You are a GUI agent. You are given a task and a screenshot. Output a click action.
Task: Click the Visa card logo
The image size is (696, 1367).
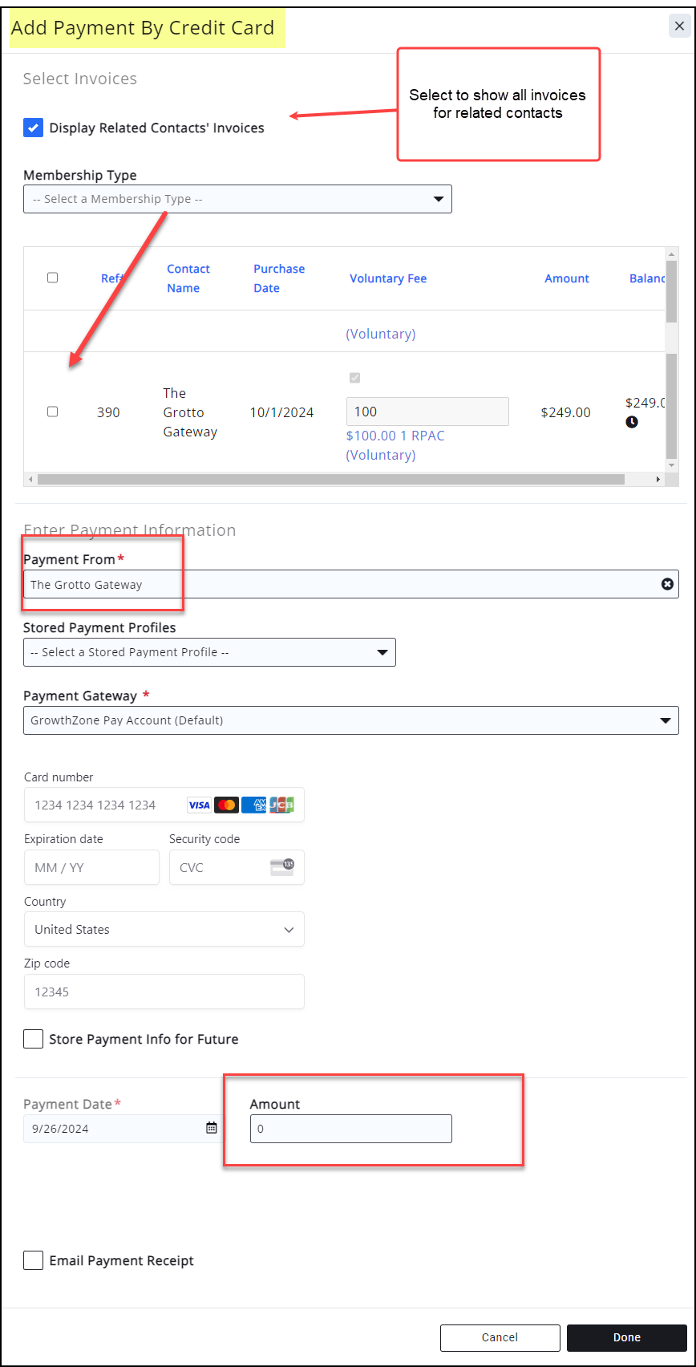199,805
